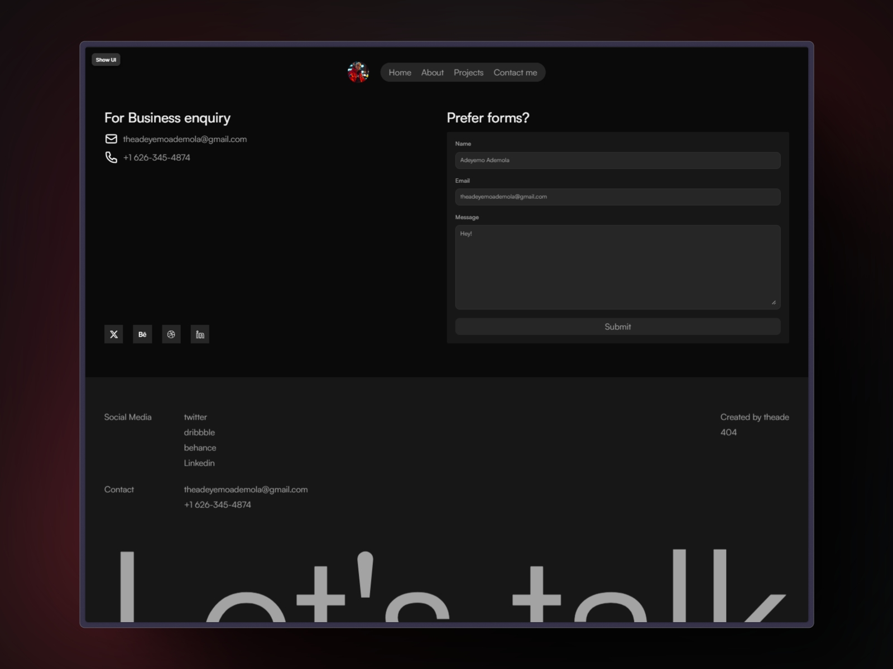Open the About page from the navbar

click(432, 72)
